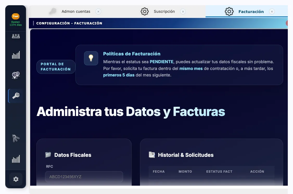Switch to the Admon cuentas tab

(x=76, y=12)
